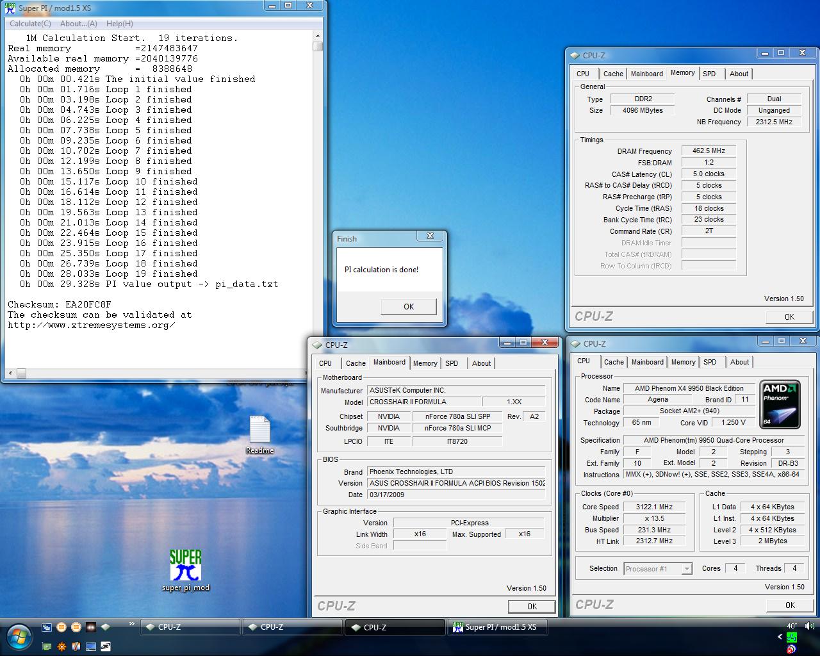Click the desktop landscape thumbnail quick launch icon
This screenshot has width=820, height=656.
pos(91,646)
